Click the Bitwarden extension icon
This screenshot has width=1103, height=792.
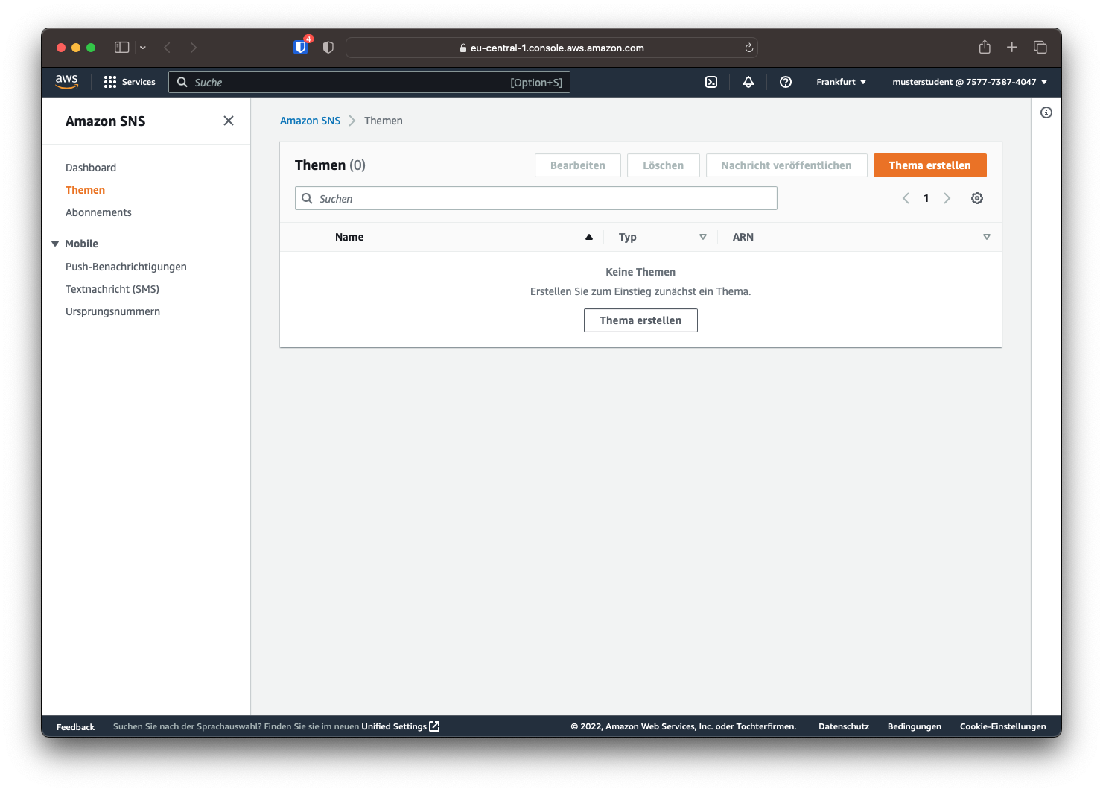click(301, 47)
